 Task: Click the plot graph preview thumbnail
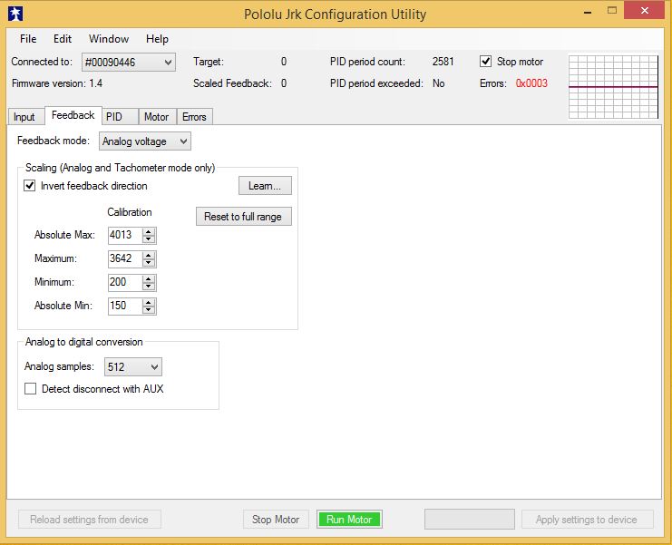pyautogui.click(x=613, y=86)
